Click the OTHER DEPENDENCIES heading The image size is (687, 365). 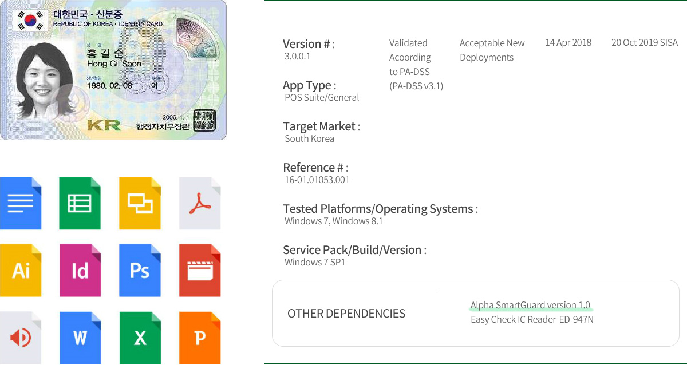[346, 314]
